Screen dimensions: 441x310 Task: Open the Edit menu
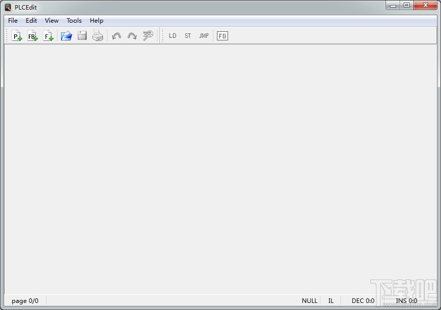coord(31,21)
